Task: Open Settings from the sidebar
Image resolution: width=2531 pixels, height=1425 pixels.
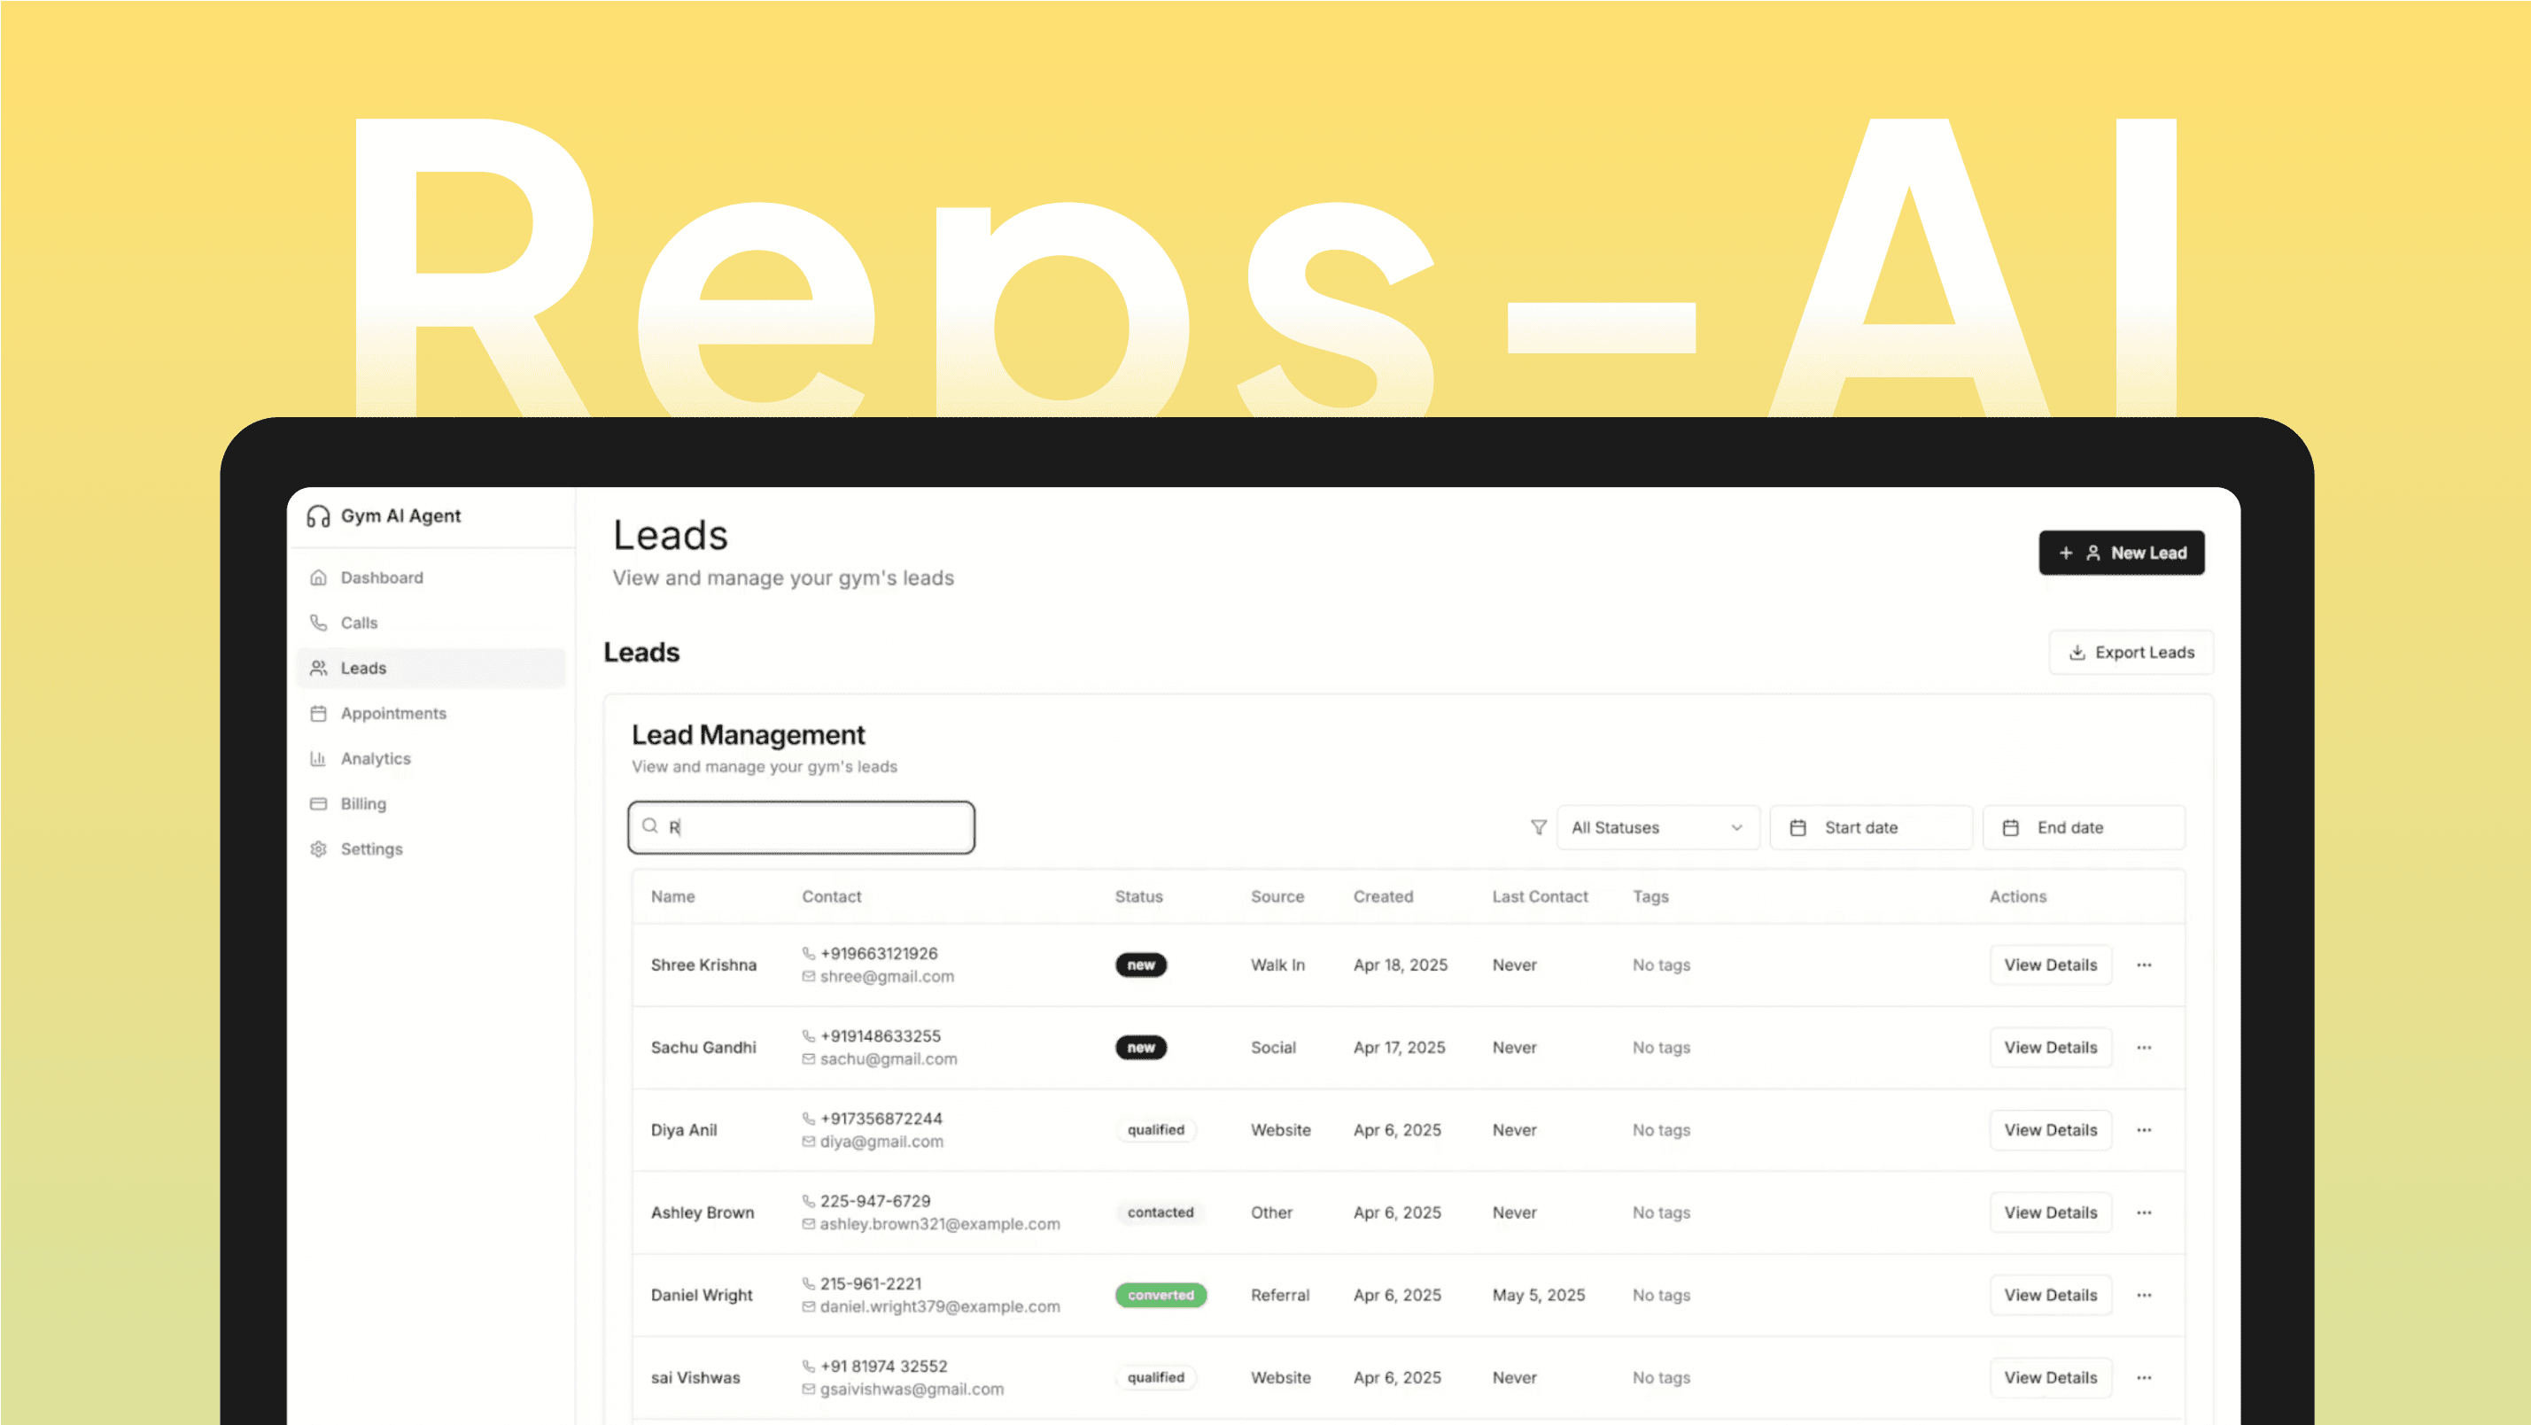Action: coord(370,848)
